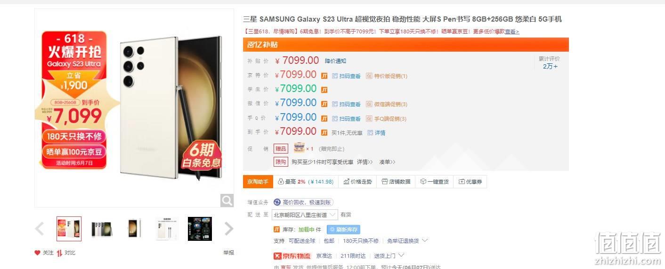Open the 优惠券 coupon tab
The image size is (665, 269).
pyautogui.click(x=470, y=182)
